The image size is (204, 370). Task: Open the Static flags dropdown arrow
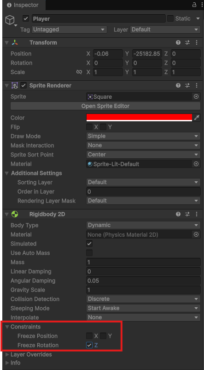[198, 18]
